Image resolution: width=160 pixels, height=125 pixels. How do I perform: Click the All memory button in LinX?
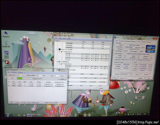[44, 75]
